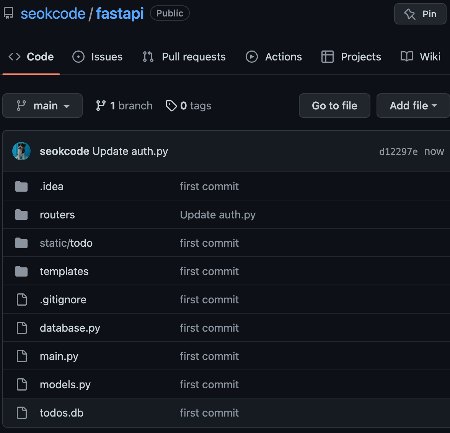Open the templates folder
Viewport: 450px width, 433px height.
point(64,272)
